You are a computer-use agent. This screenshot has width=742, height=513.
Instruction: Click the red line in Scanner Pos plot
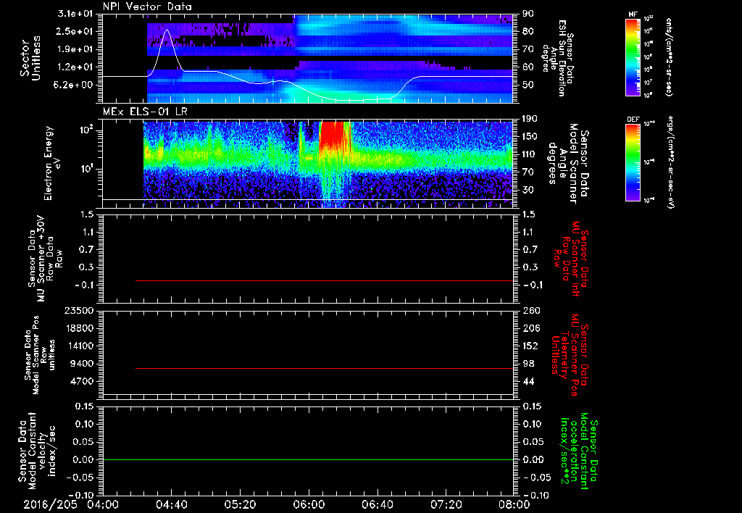coord(324,368)
